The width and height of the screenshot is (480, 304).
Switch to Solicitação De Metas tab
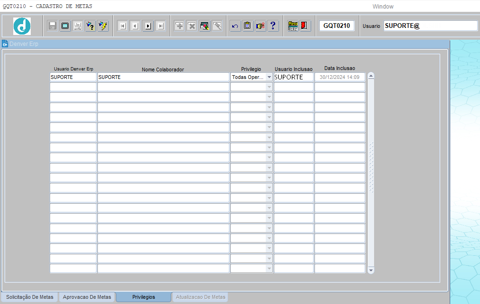[x=30, y=297]
